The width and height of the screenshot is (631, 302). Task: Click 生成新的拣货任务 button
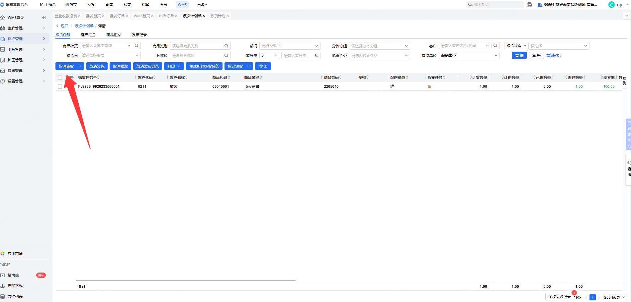(x=204, y=66)
